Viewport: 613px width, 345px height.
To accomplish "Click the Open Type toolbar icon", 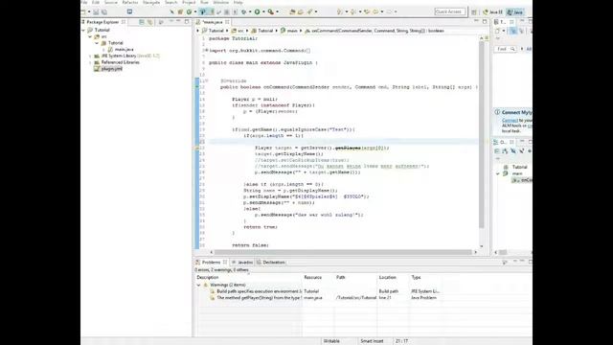I will [292, 12].
